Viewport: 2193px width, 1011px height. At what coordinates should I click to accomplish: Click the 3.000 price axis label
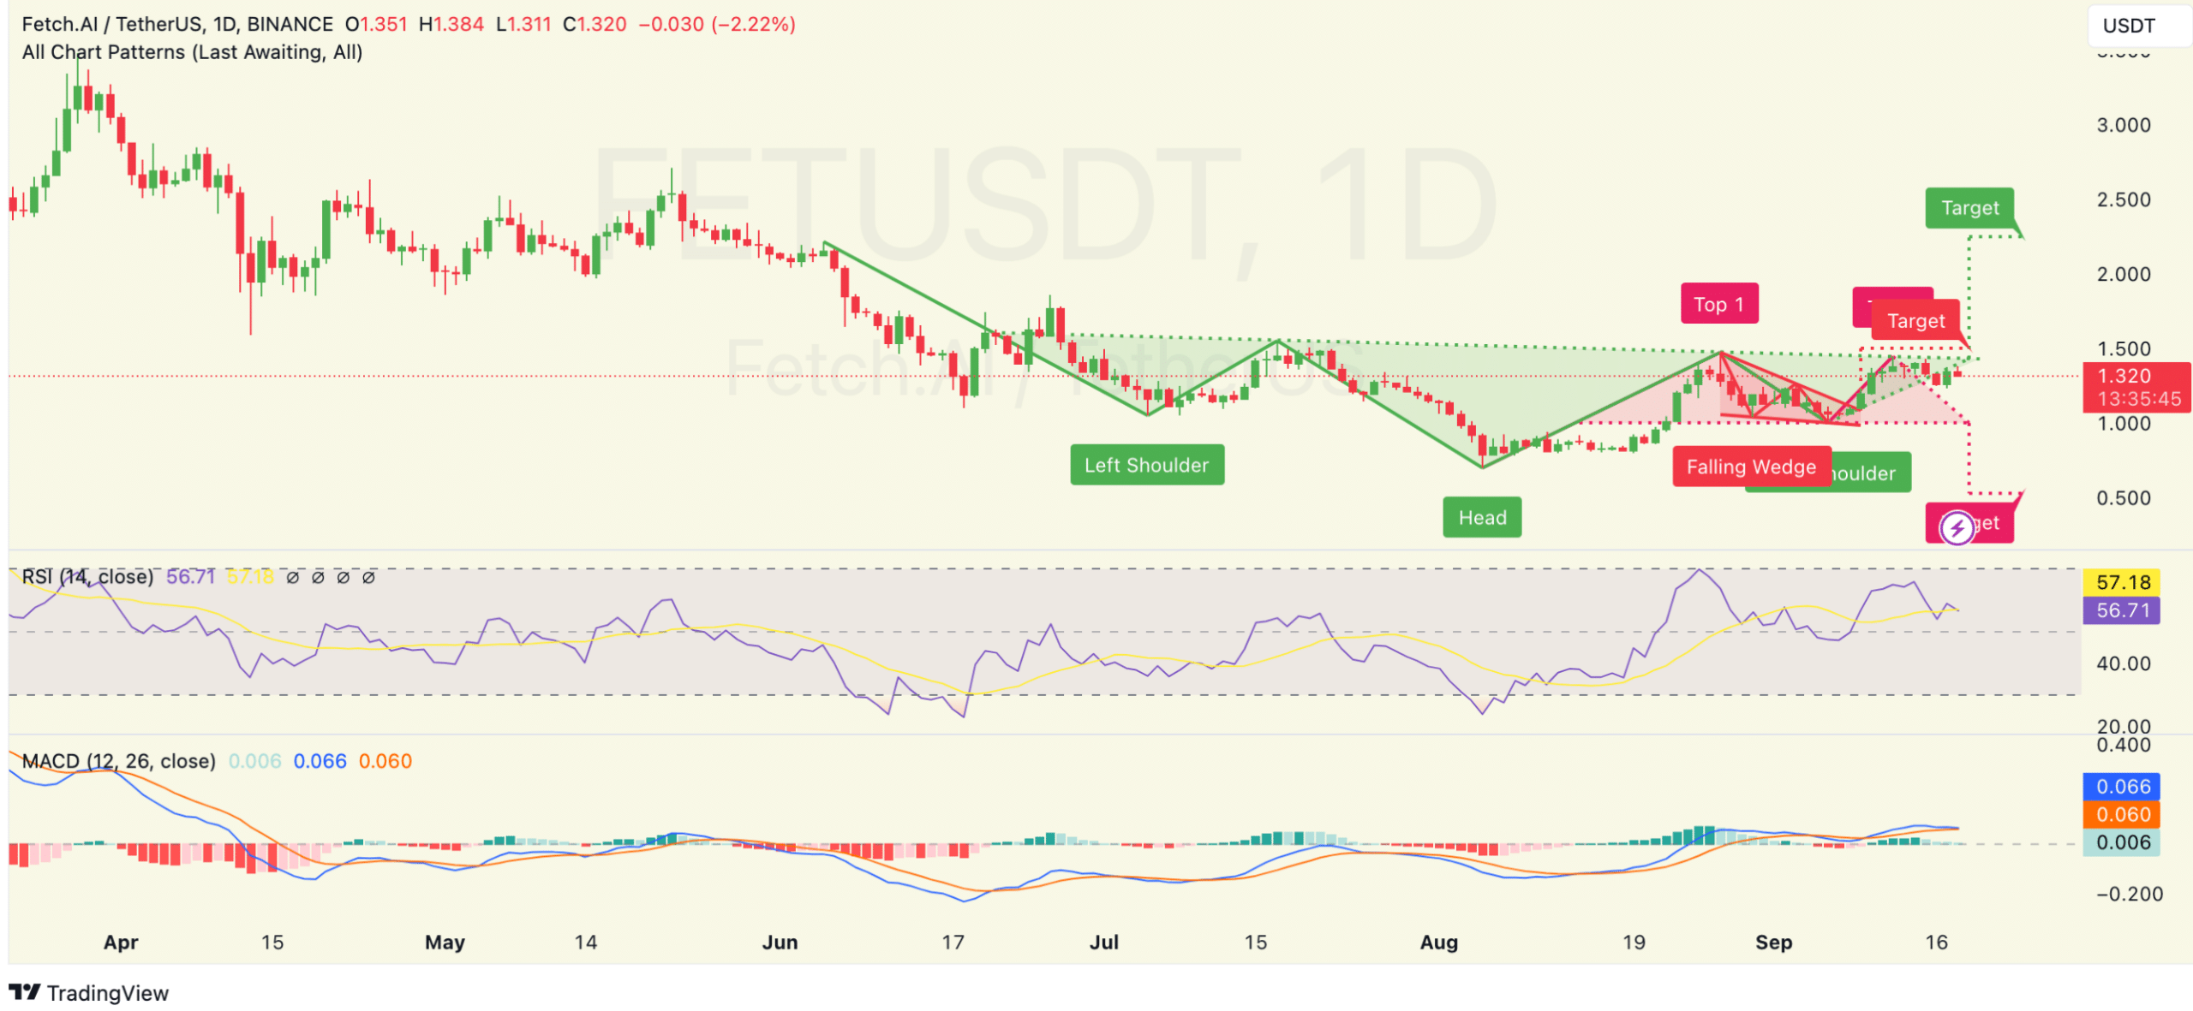(2123, 125)
